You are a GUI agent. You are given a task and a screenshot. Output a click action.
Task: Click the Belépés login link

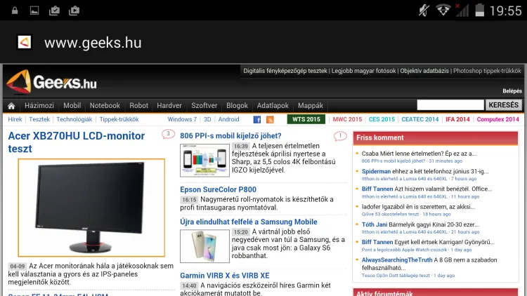pos(512,91)
